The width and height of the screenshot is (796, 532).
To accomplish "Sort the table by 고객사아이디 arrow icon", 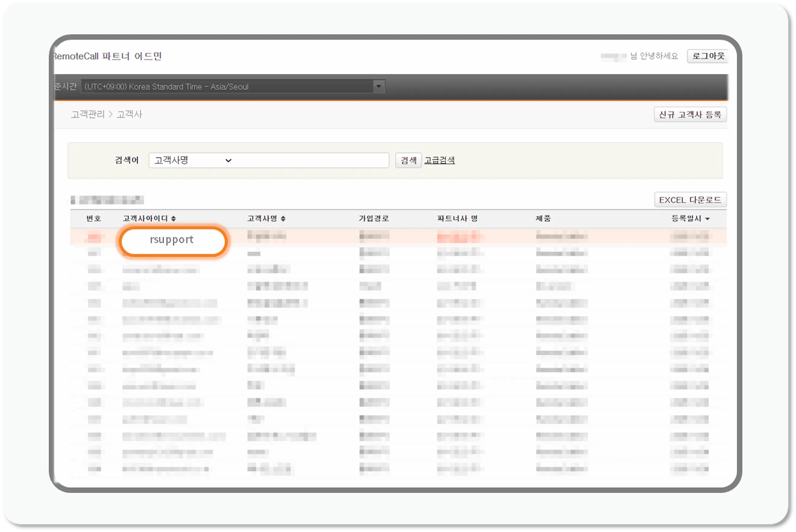I will point(174,218).
